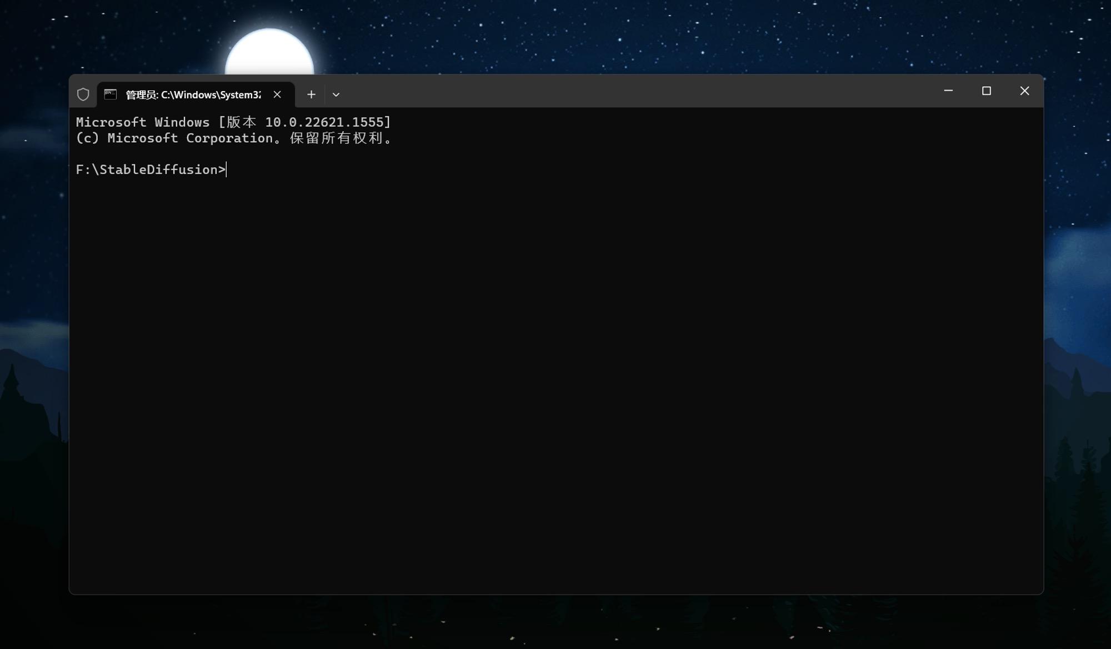This screenshot has width=1111, height=649.
Task: Close the 管理员 C:\Windows\System32 tab
Action: (x=277, y=94)
